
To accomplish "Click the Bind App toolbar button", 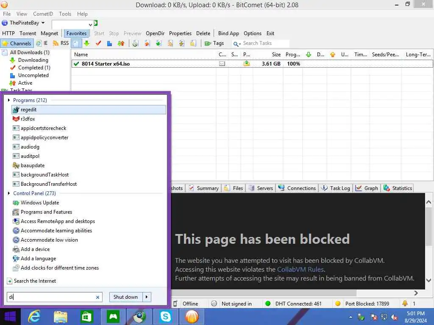I will tap(228, 33).
